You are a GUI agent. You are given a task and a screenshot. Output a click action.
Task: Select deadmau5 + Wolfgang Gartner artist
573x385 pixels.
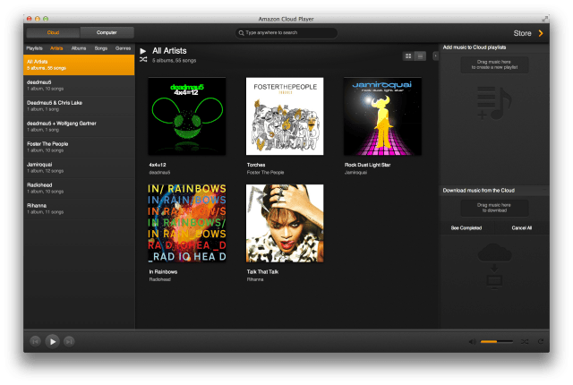(x=79, y=126)
